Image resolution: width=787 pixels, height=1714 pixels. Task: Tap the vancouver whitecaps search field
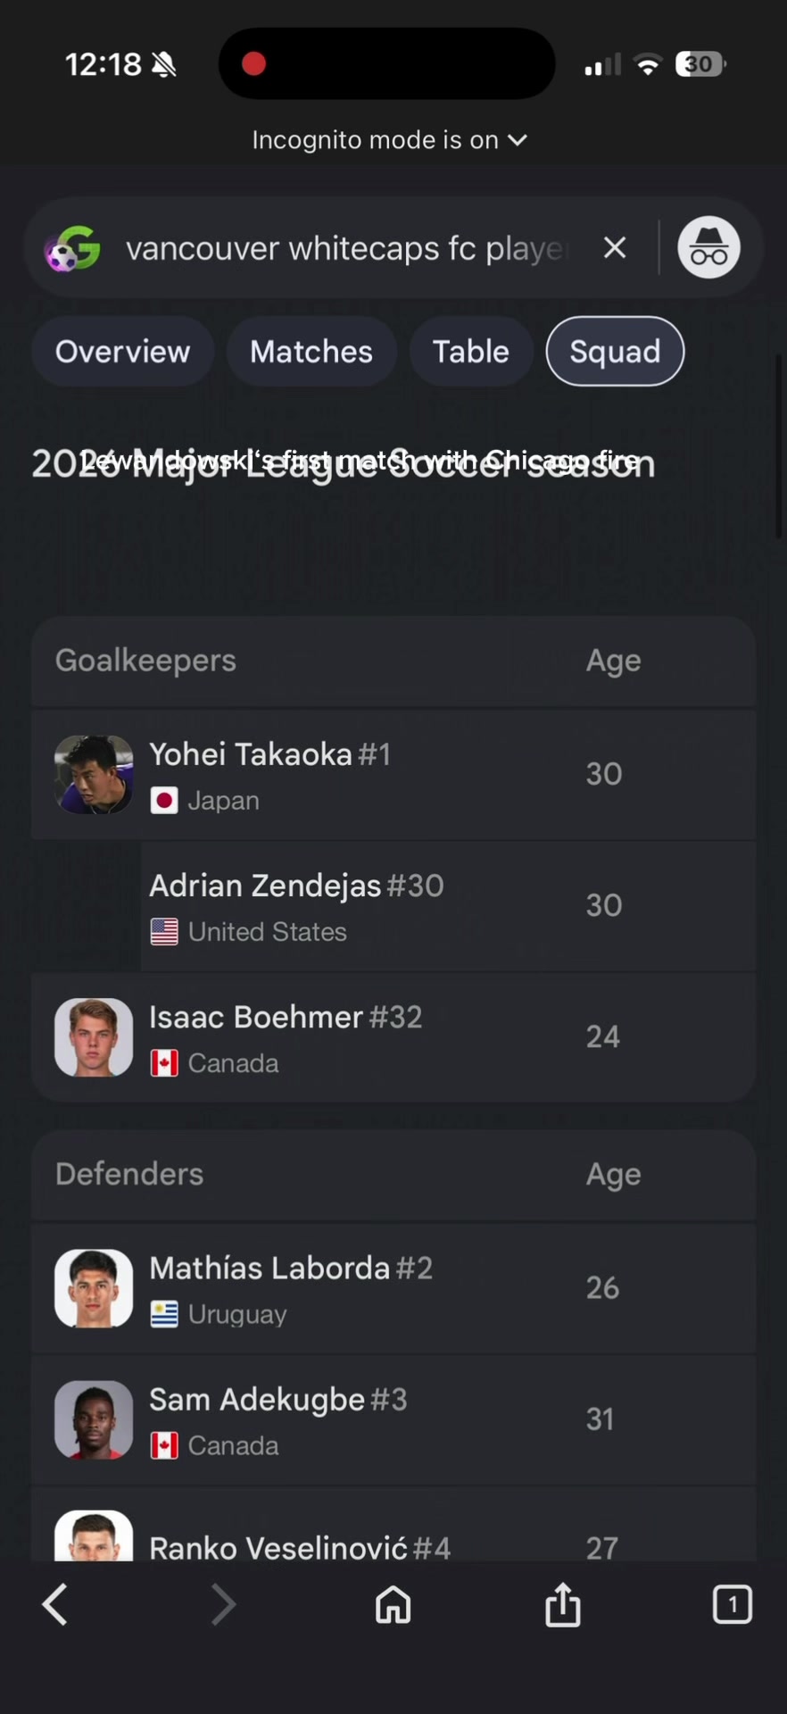click(346, 248)
